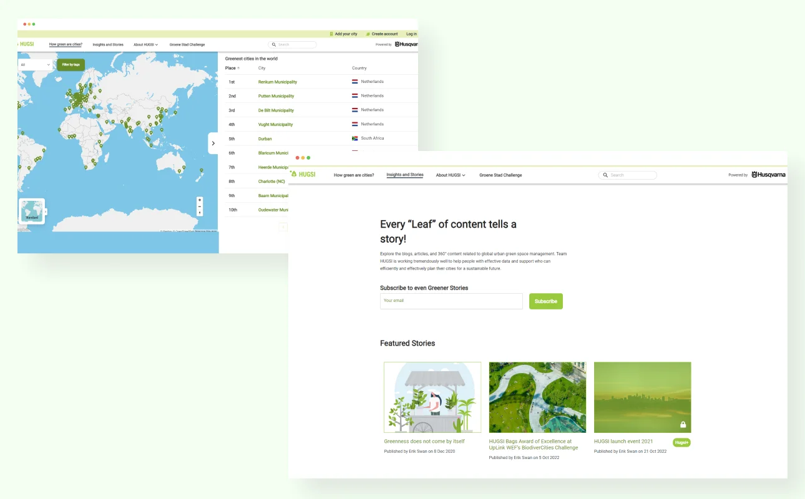Click the search magnifier icon in the stories window
Image resolution: width=805 pixels, height=499 pixels.
(605, 175)
